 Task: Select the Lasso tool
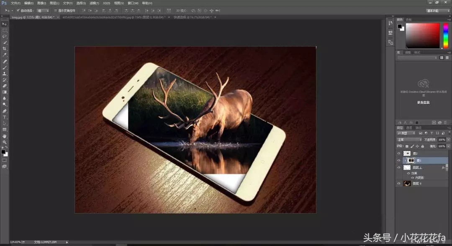5,37
